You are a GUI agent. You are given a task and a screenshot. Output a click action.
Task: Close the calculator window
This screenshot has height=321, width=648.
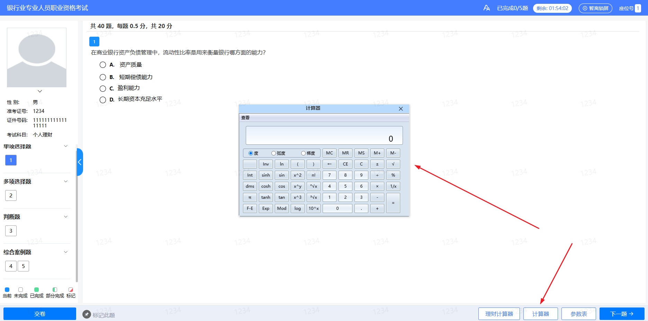coord(401,109)
